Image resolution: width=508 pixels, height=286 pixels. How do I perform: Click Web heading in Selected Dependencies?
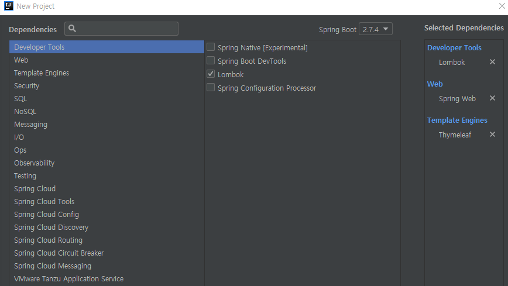coord(435,84)
